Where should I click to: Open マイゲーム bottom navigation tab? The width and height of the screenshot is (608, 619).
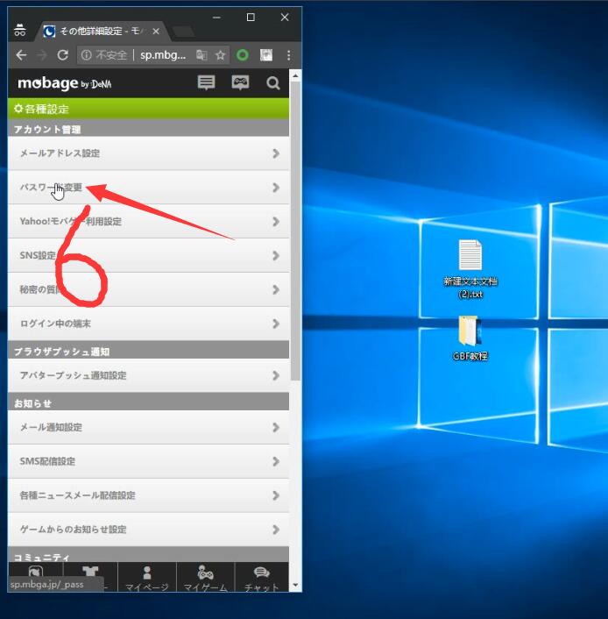click(206, 578)
